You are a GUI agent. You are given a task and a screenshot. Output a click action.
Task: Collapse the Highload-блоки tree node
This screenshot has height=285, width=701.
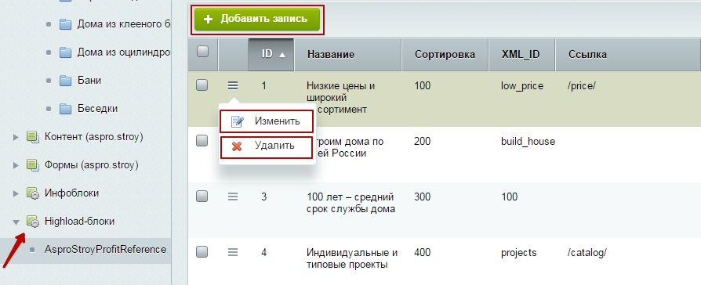tap(16, 222)
